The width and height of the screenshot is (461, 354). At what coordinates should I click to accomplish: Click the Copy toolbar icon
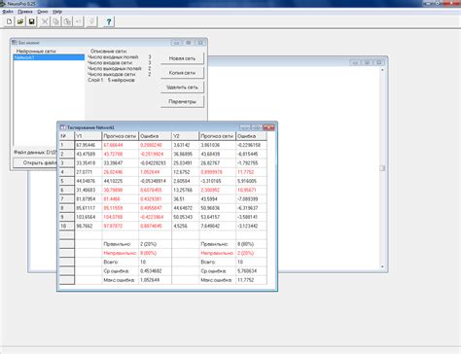tap(56, 21)
